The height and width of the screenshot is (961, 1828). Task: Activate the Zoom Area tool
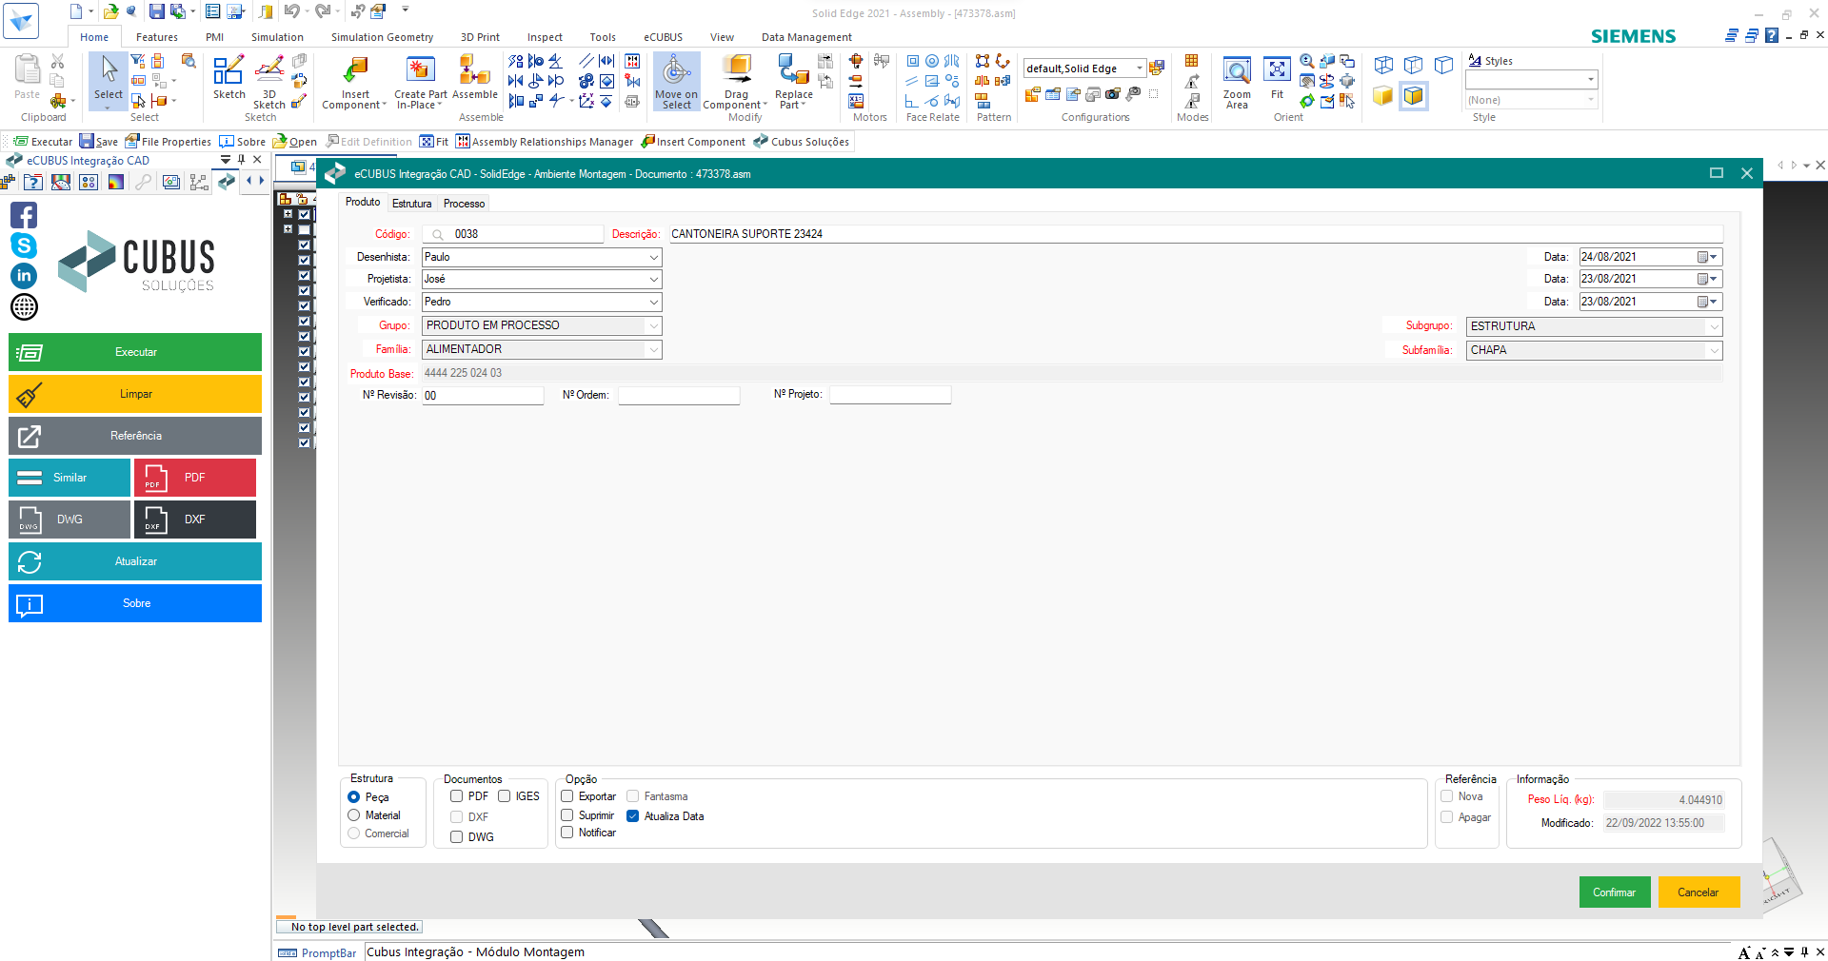pyautogui.click(x=1237, y=83)
